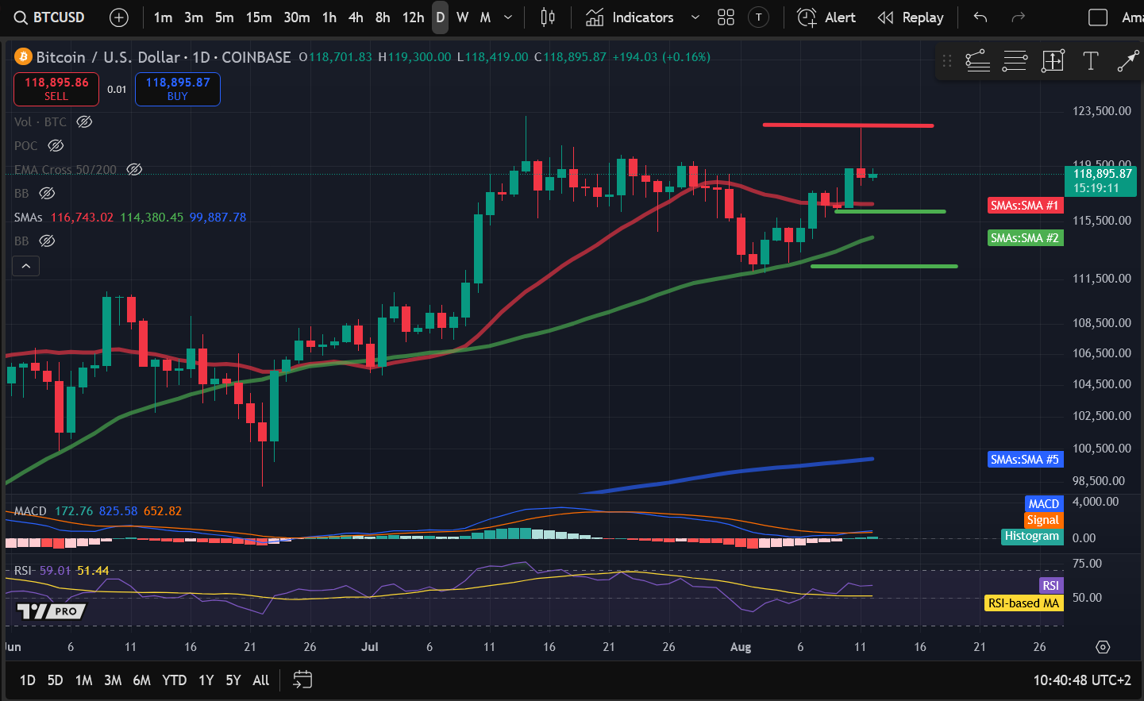Select the horizontal lines drawing tool
Image resolution: width=1144 pixels, height=701 pixels.
point(1015,61)
